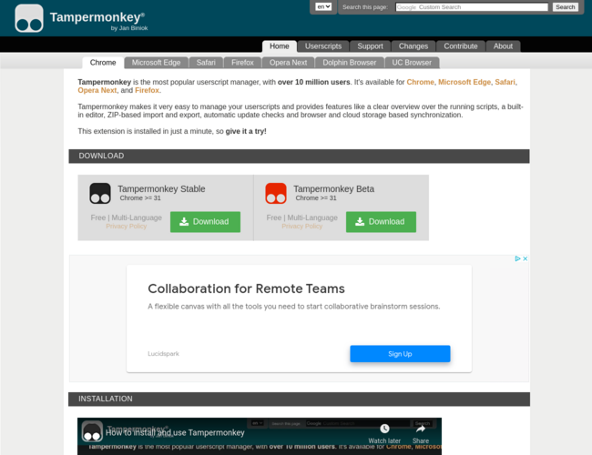Click the black Tampermonkey Stable icon
Viewport: 592px width, 455px height.
tap(100, 193)
